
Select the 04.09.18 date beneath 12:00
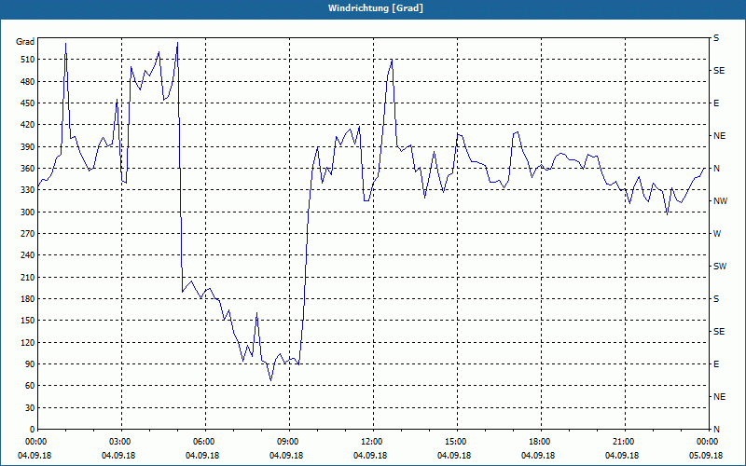tap(370, 456)
